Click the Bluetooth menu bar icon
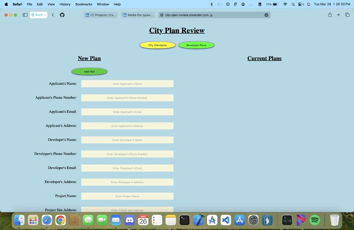Viewport: 354px width, 230px height. [212, 4]
